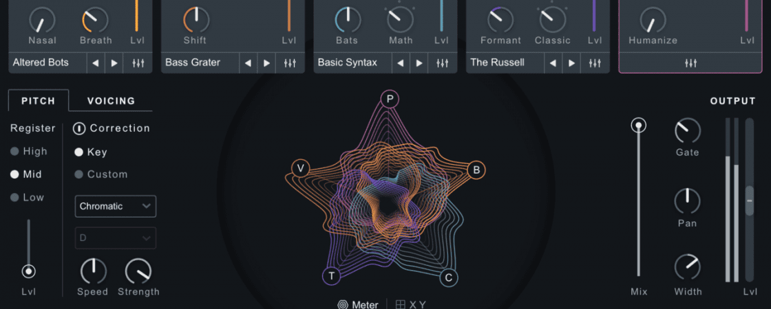Select High register
This screenshot has height=309, width=771.
(29, 152)
